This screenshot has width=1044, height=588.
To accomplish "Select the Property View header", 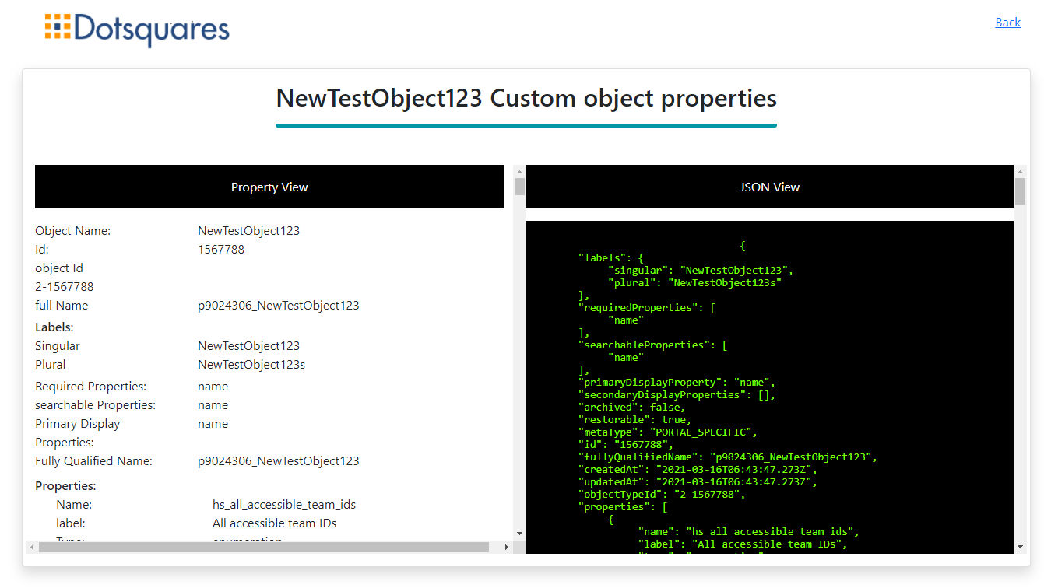I will coord(269,187).
